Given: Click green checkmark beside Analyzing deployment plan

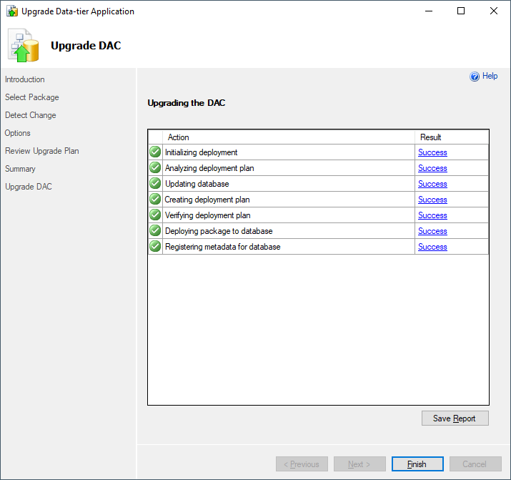Looking at the screenshot, I should tap(155, 168).
